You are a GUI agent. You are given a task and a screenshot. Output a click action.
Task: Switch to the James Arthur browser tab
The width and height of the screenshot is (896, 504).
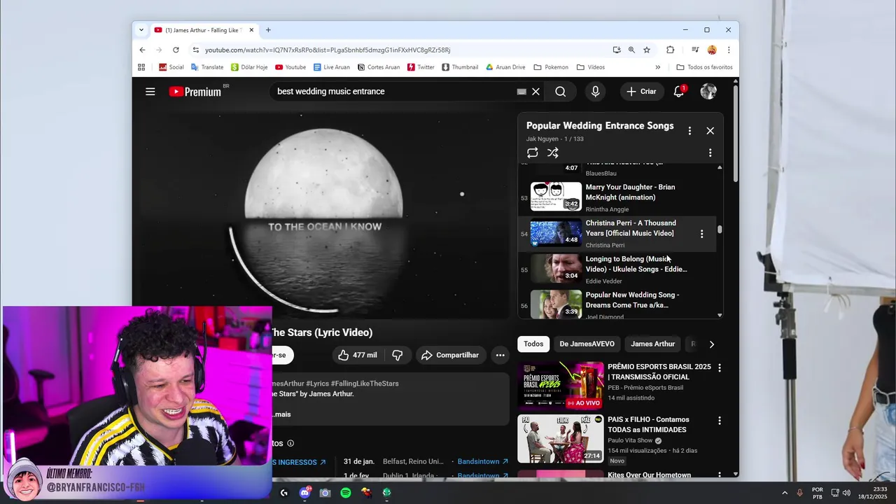tap(203, 30)
